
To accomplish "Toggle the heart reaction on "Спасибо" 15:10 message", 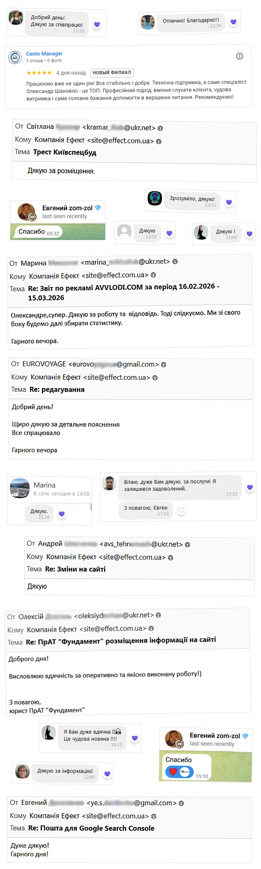I will click(173, 772).
